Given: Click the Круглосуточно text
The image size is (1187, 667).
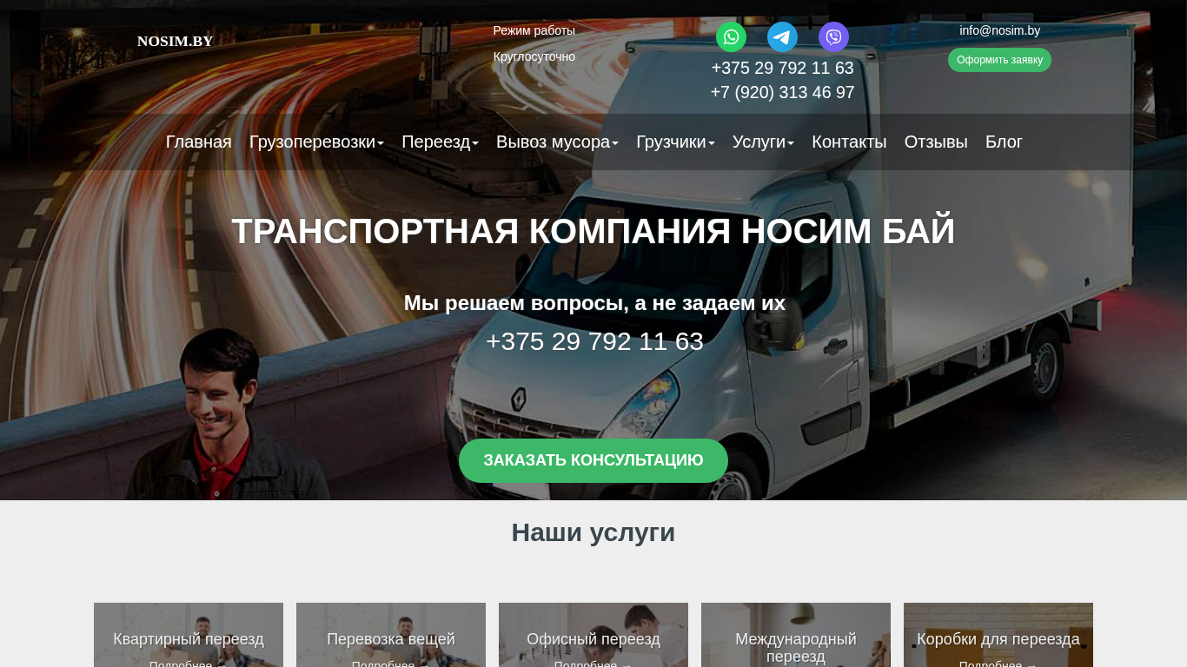Looking at the screenshot, I should [x=534, y=56].
